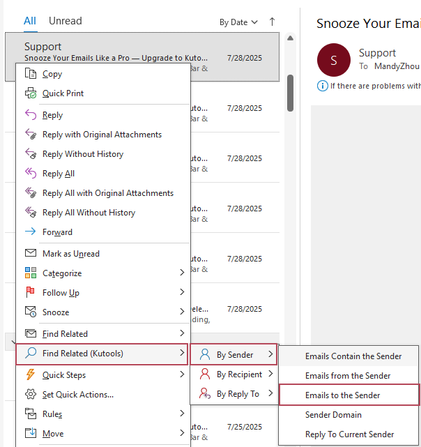Expand the Find Related submenu arrow

point(182,333)
